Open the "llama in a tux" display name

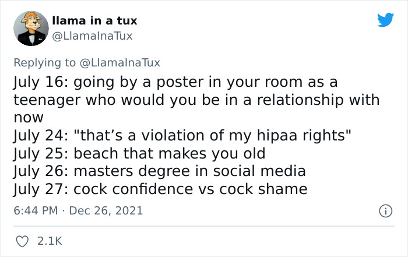click(x=94, y=20)
